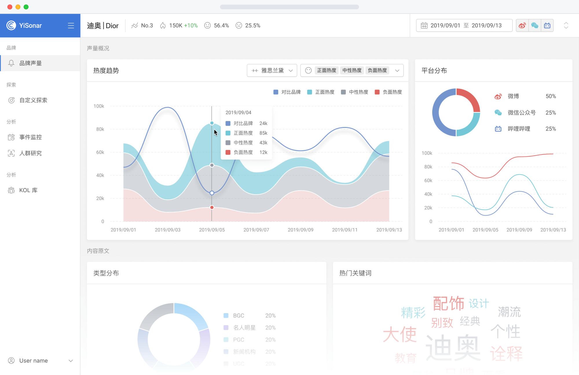
Task: Click the smiley face icon beside 56.4%
Action: [208, 25]
